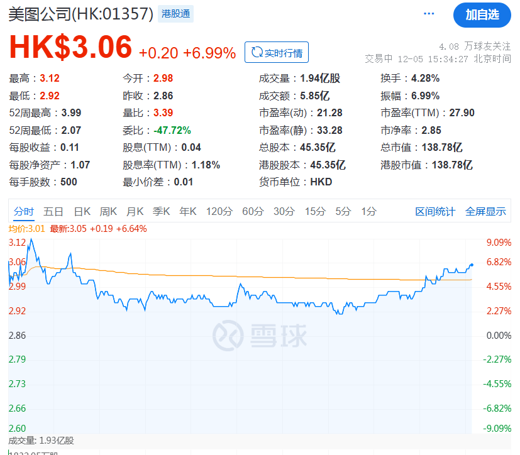Screen dimensions: 520x455
Task: Open the 周K weekly chart view
Action: tap(108, 212)
